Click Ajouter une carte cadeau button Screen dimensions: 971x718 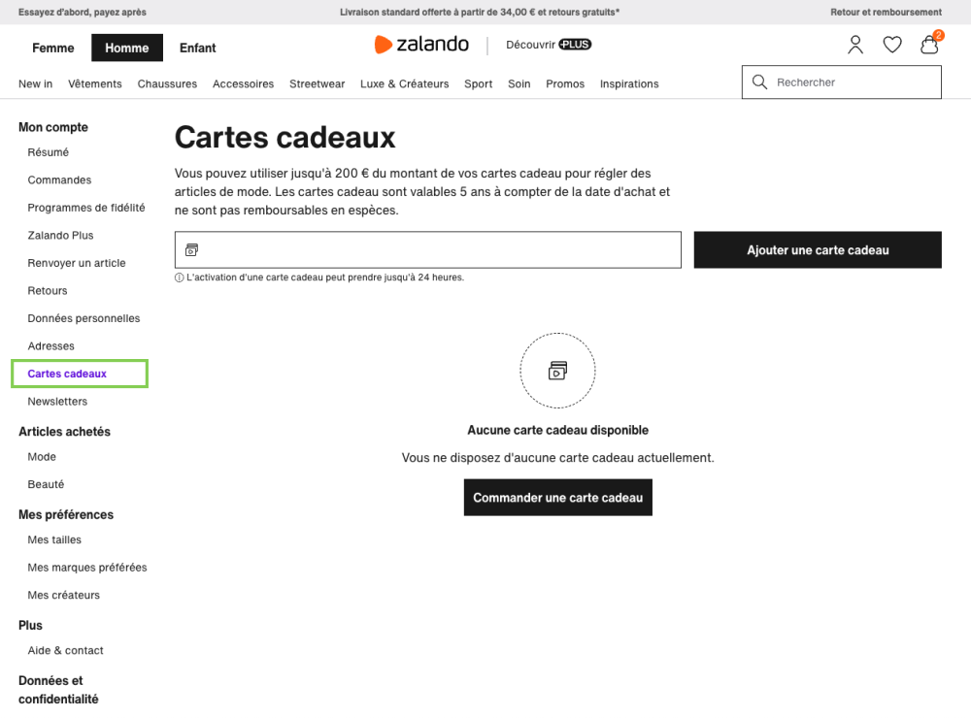pos(818,250)
